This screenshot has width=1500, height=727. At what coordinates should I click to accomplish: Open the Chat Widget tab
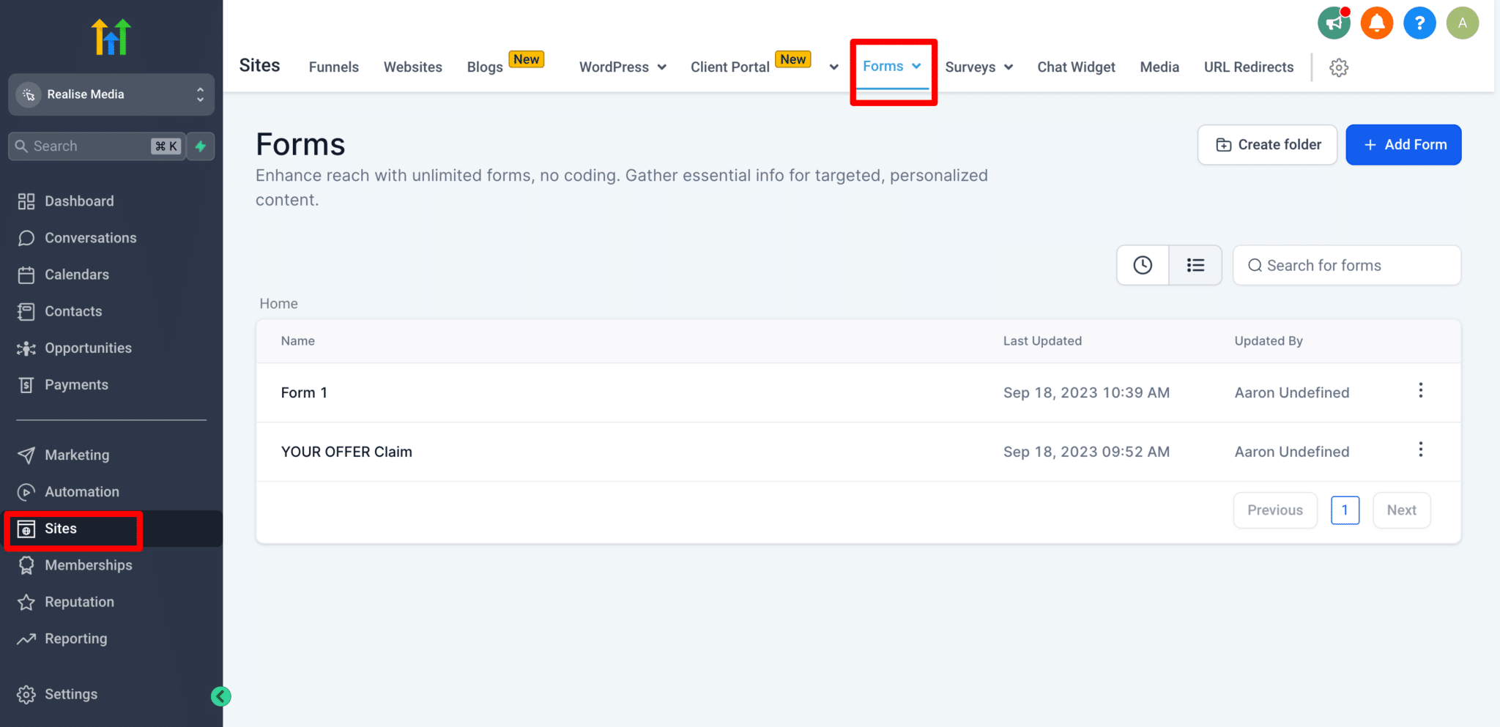1076,67
